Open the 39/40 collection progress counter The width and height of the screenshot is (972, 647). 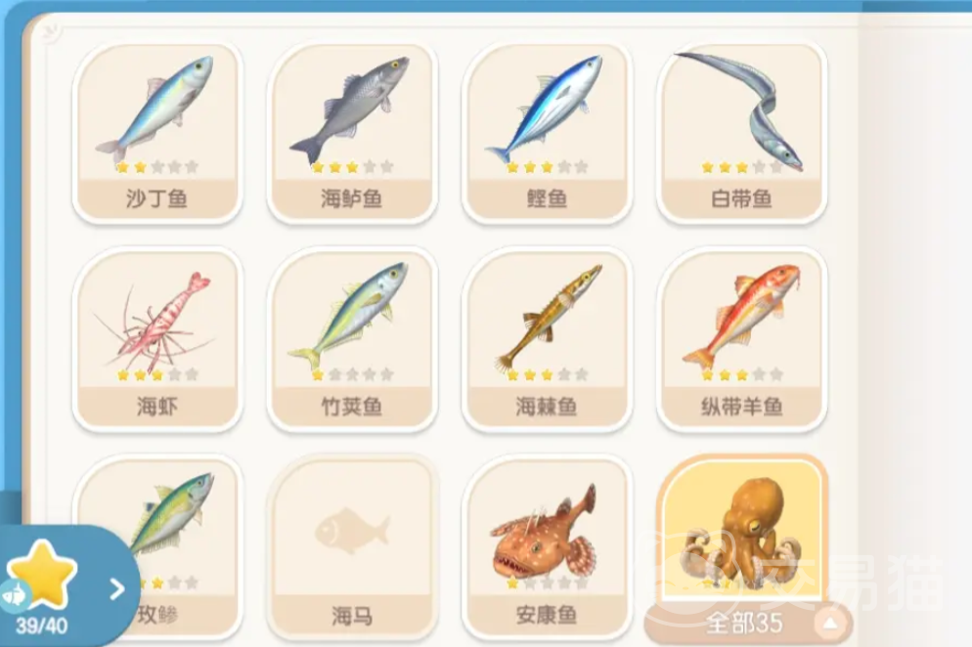tap(41, 625)
